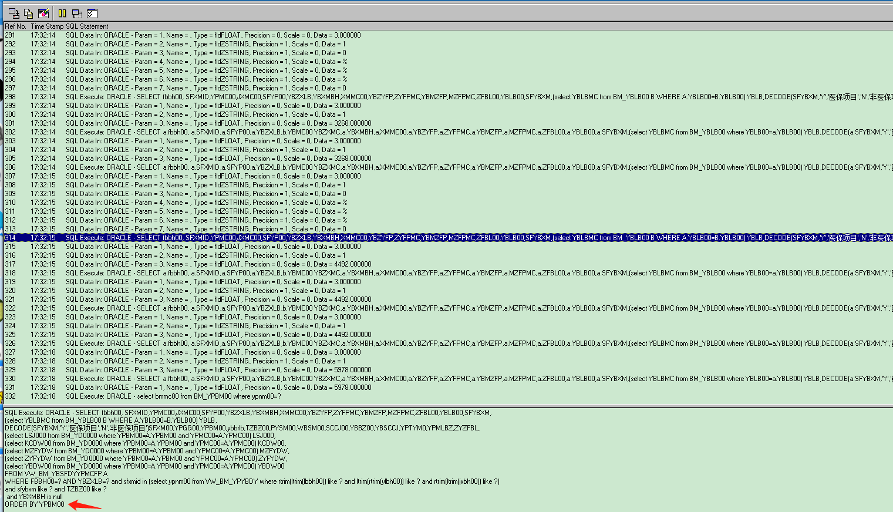Select SQL Execute row number 302
Image resolution: width=893 pixels, height=512 pixels.
[x=449, y=132]
